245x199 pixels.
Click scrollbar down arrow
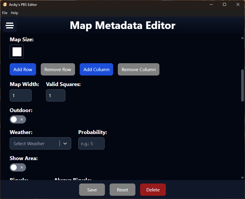point(242,178)
